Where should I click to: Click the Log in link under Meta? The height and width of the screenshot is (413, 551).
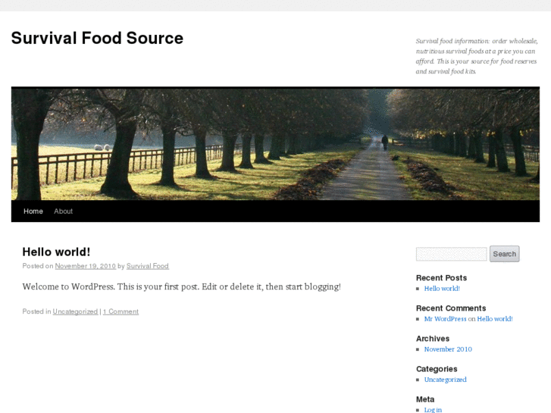click(433, 410)
